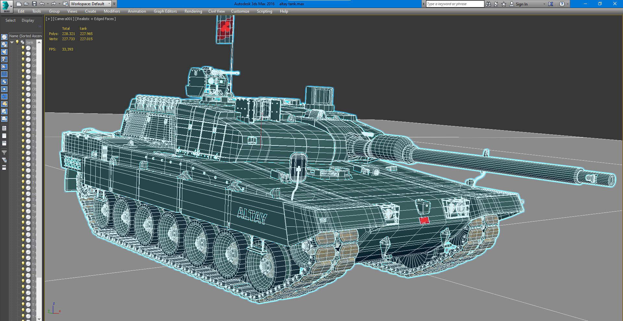The height and width of the screenshot is (321, 623).
Task: Click the Scene Explorer scroll down arrow
Action: pos(39,318)
